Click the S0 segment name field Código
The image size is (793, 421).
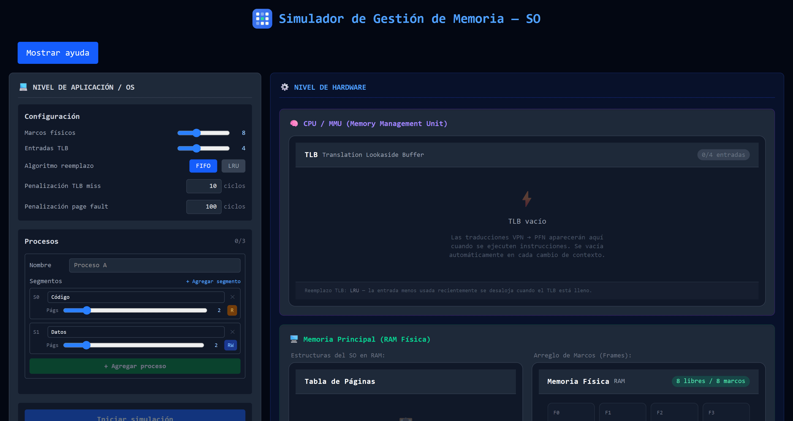pos(136,297)
